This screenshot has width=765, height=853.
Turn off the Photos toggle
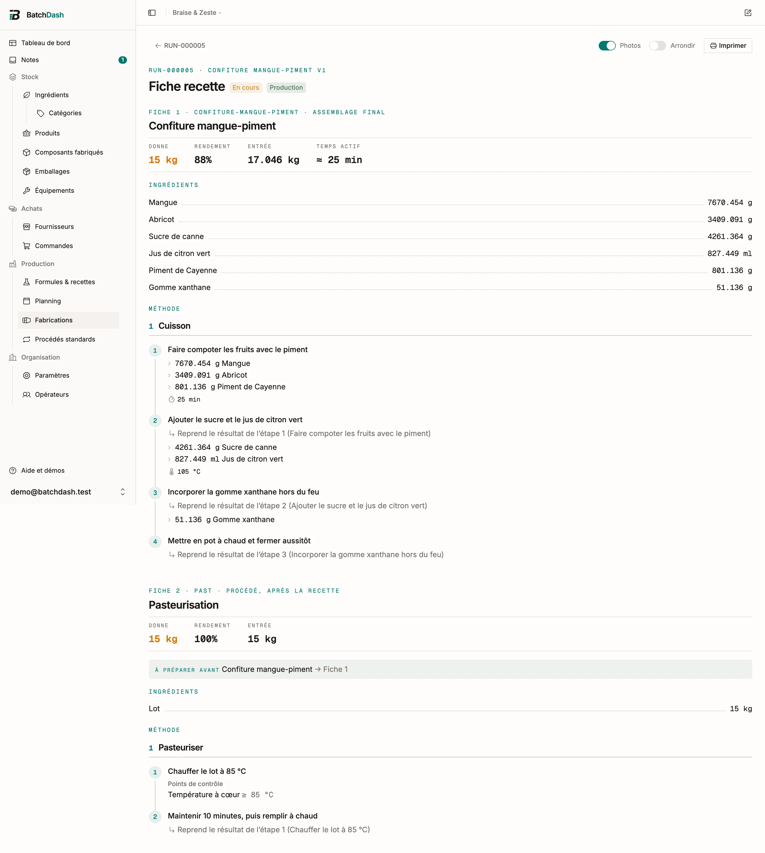(607, 45)
